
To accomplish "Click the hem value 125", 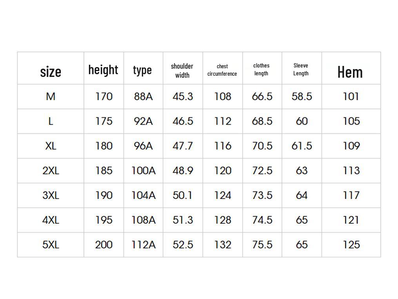I will (351, 245).
